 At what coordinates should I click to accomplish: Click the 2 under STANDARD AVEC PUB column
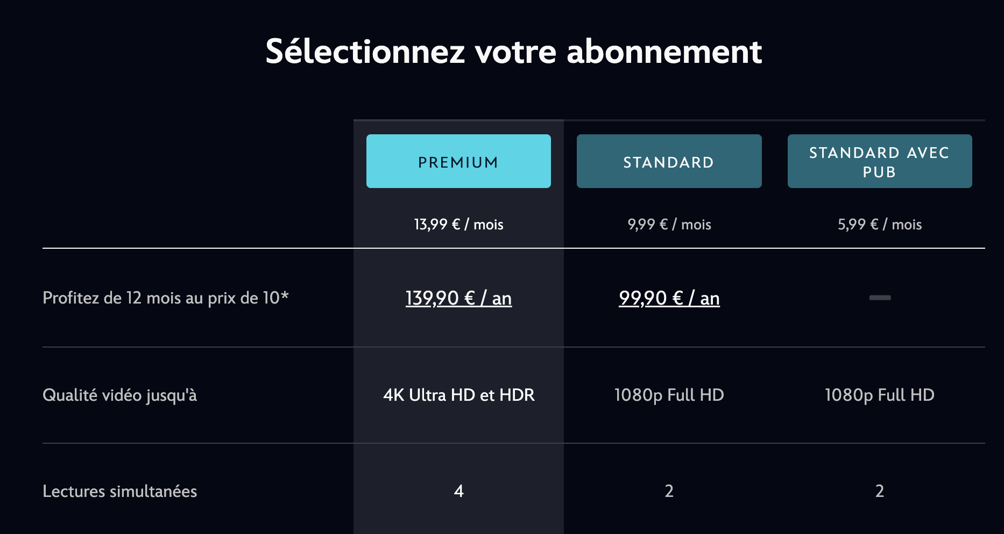click(879, 490)
